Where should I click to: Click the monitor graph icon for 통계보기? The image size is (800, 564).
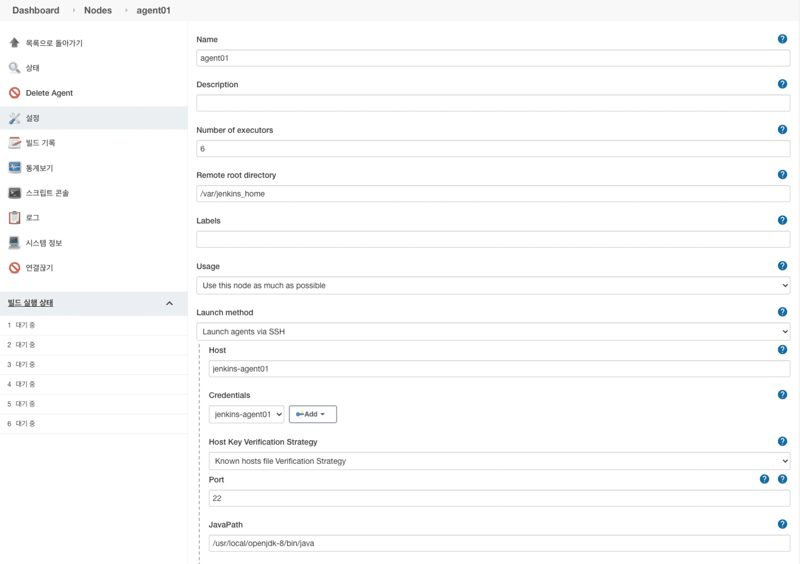(14, 167)
